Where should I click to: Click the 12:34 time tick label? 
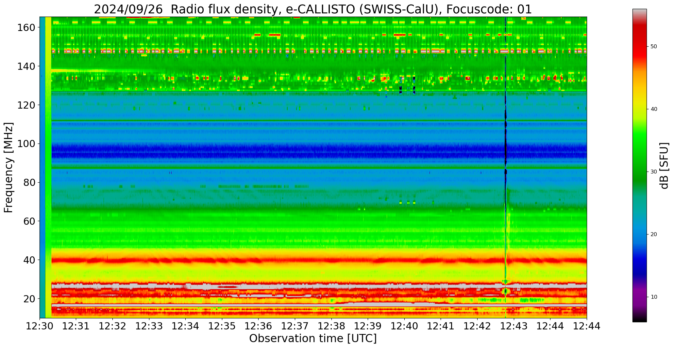[x=185, y=326]
